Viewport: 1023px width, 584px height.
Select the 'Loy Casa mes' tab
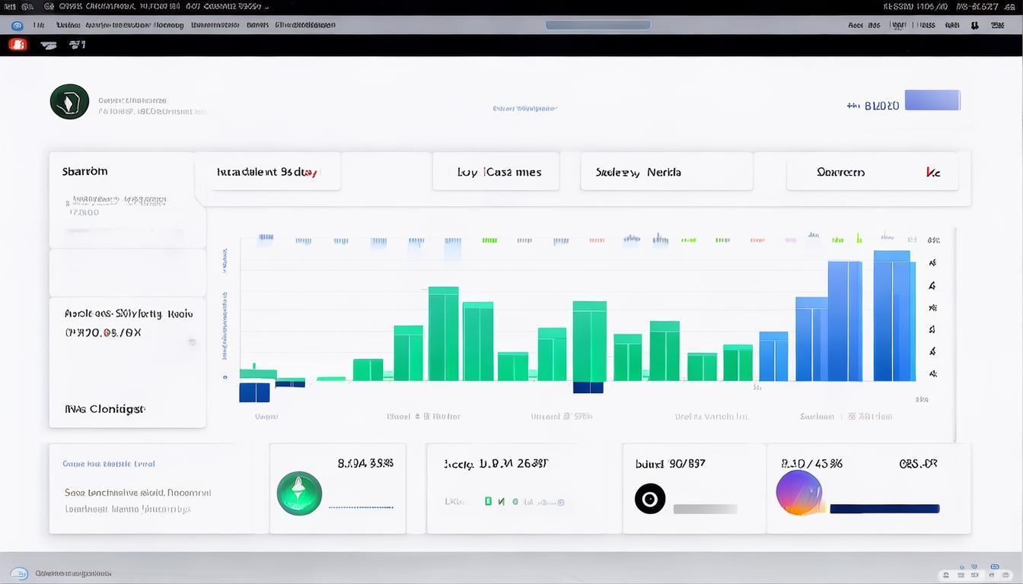[496, 172]
